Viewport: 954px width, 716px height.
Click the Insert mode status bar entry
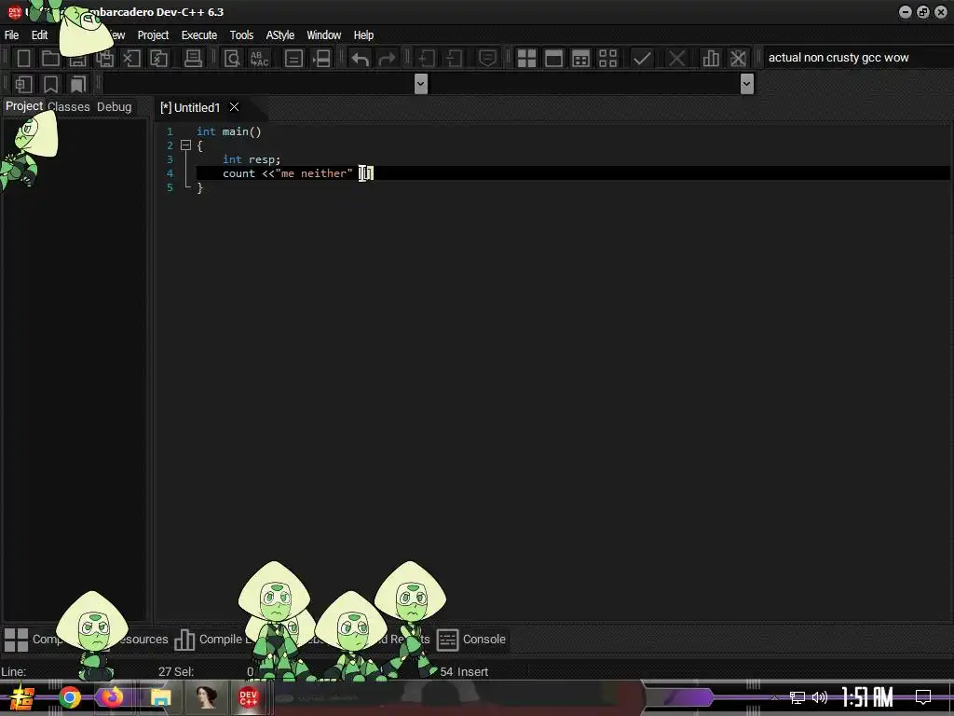point(472,671)
